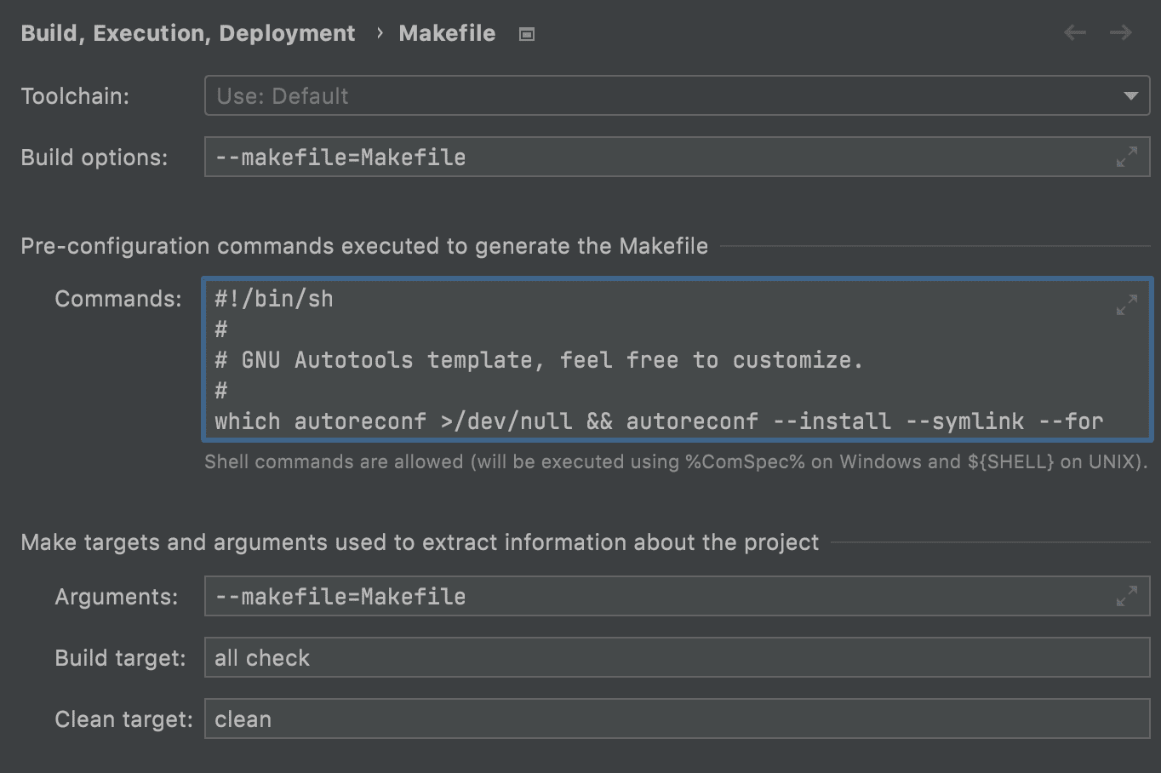
Task: Open the Toolchain dropdown arrow
Action: [x=1130, y=96]
